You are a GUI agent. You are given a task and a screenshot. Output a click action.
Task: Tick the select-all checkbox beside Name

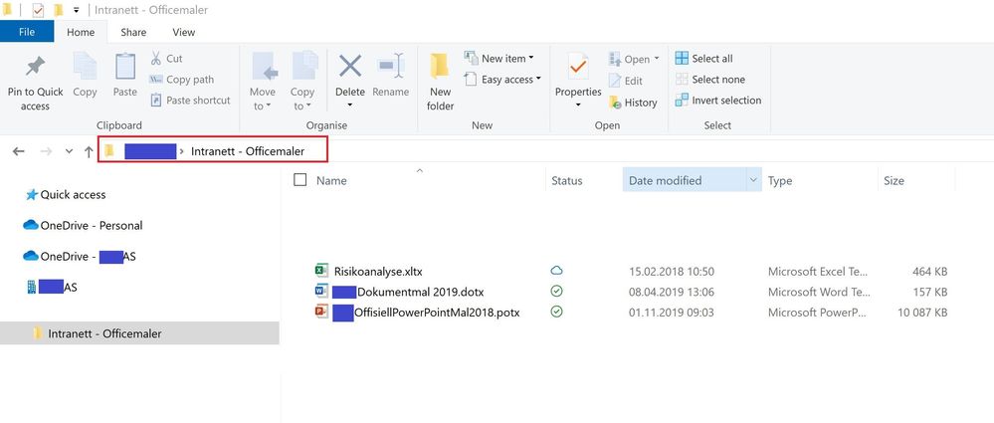click(299, 180)
